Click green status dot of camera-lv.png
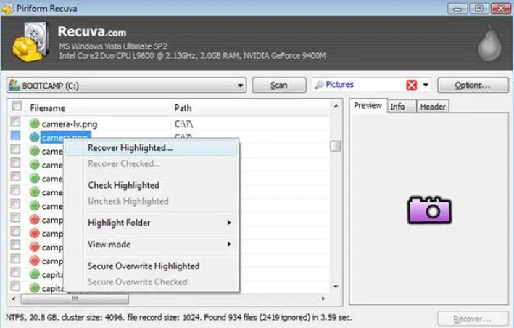Screen dimensions: 514x328 tap(34, 123)
